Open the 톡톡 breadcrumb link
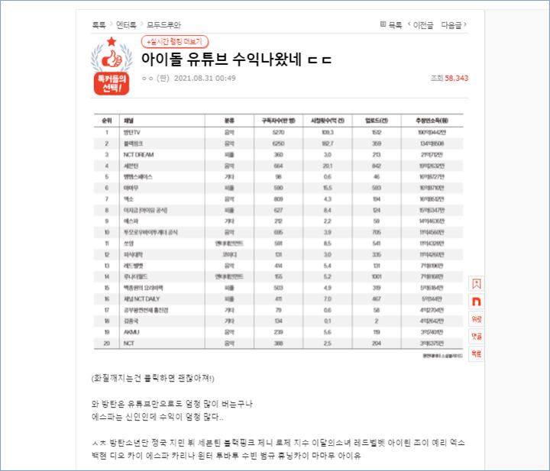 99,25
